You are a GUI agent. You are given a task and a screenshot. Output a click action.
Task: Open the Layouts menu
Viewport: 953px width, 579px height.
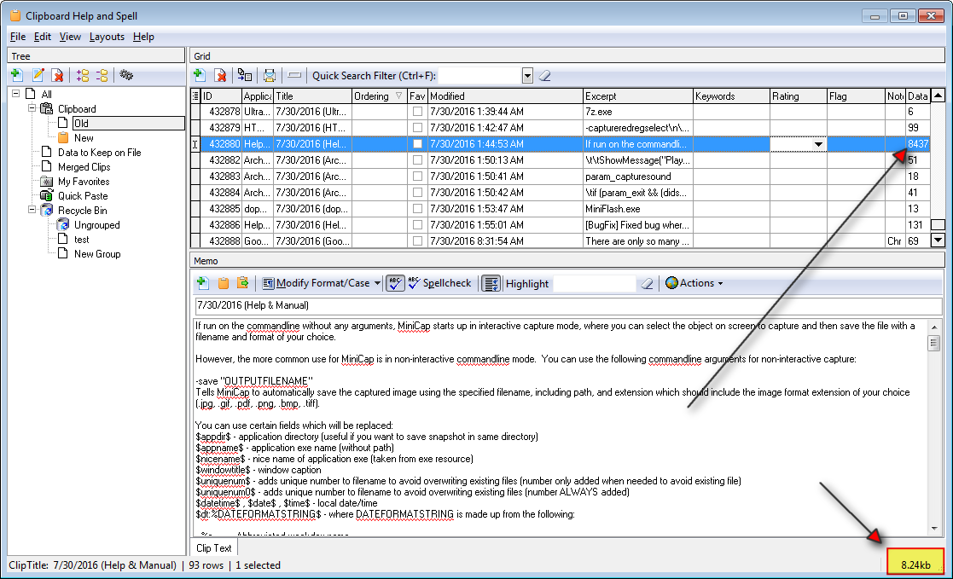pyautogui.click(x=107, y=37)
